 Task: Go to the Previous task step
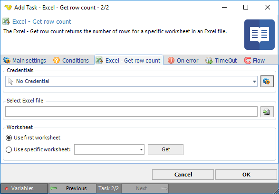[73, 188]
